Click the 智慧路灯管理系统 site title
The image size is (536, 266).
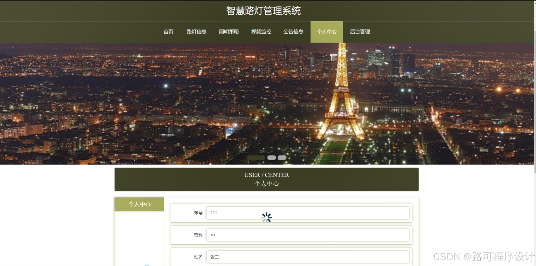click(263, 11)
